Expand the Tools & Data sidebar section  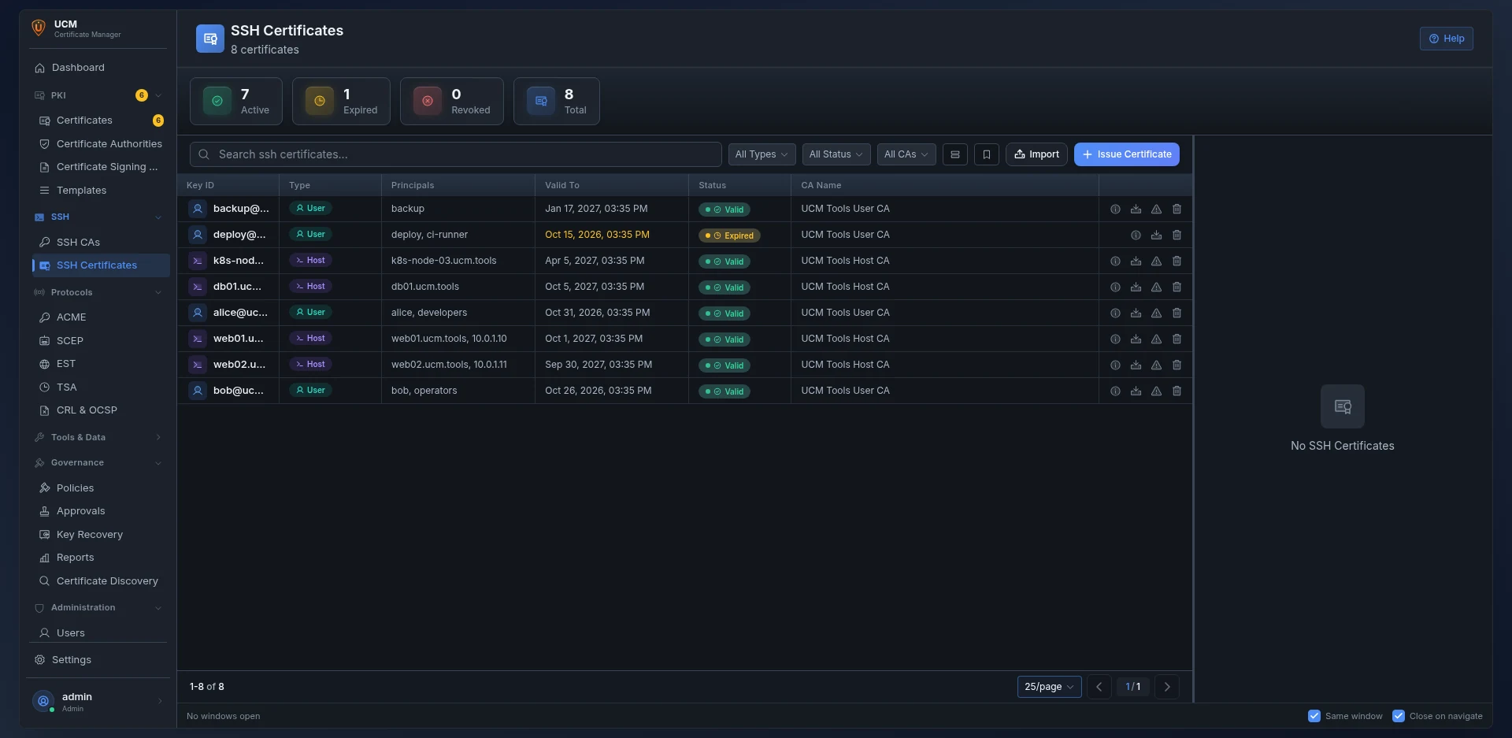98,437
